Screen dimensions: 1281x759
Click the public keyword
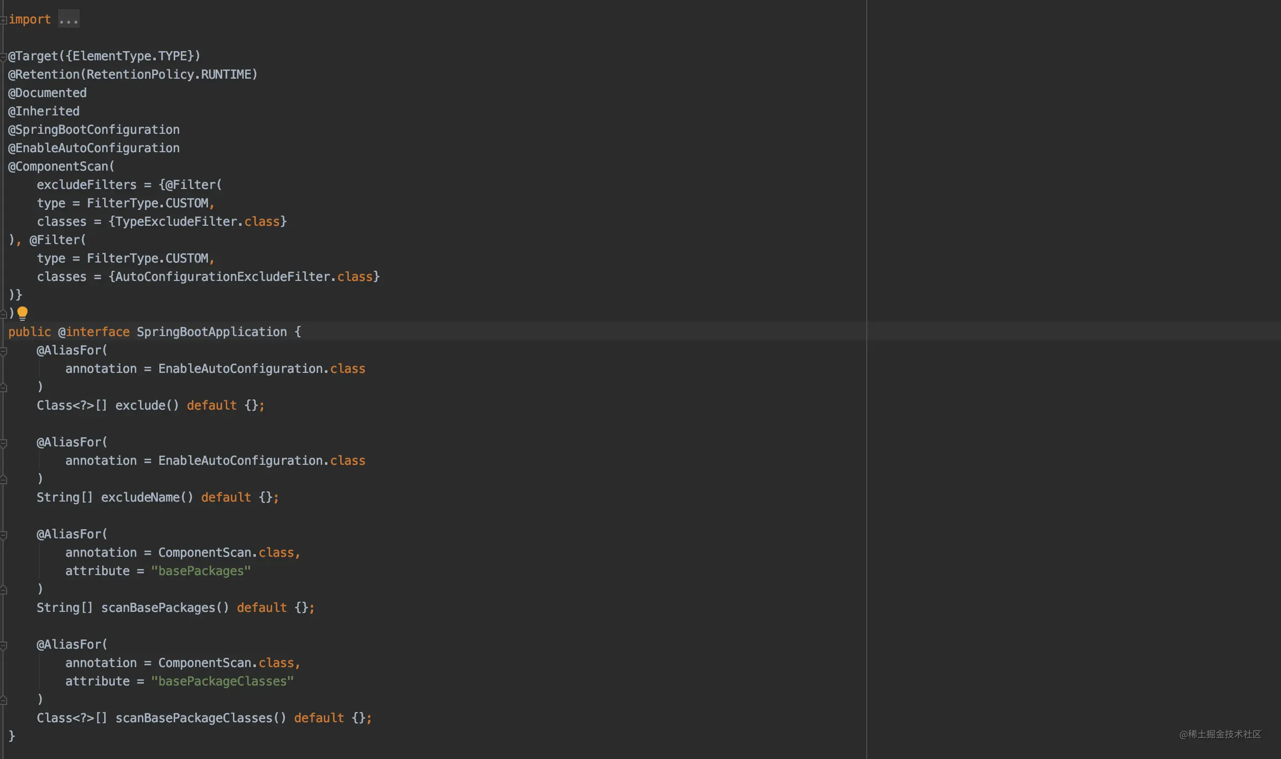30,332
